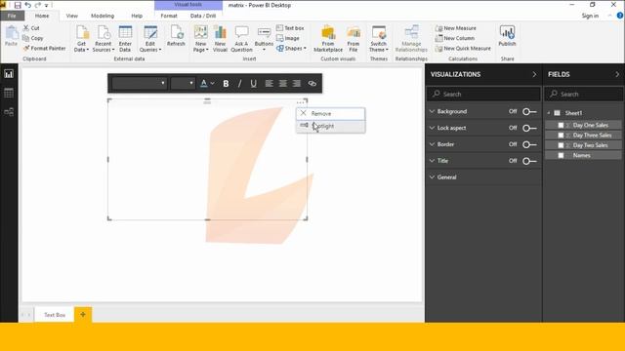
Task: Underline the text box text
Action: [x=253, y=84]
